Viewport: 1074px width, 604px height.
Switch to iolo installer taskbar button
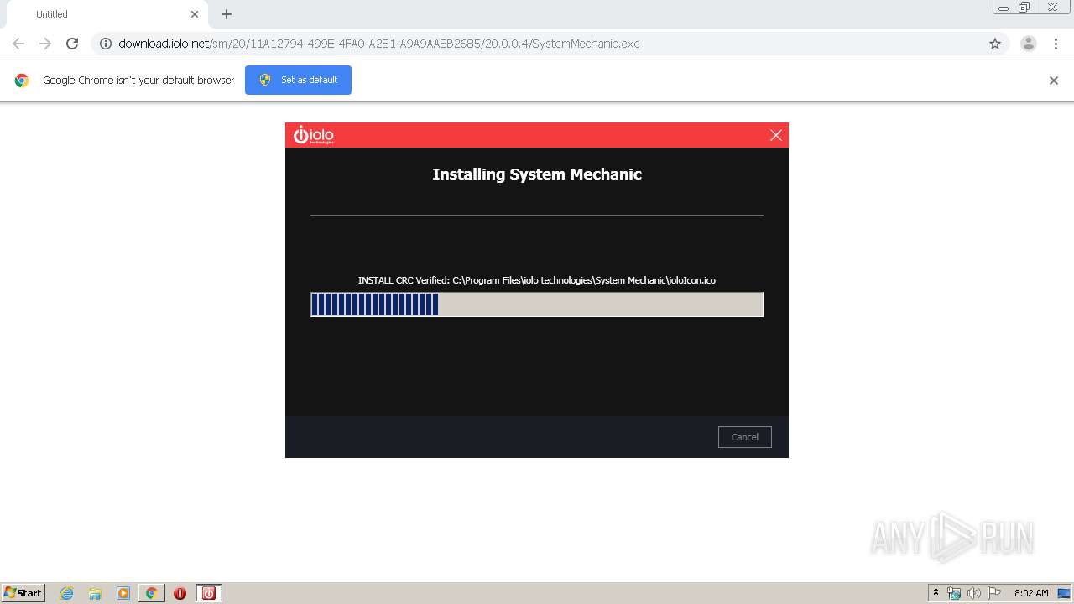tap(209, 593)
